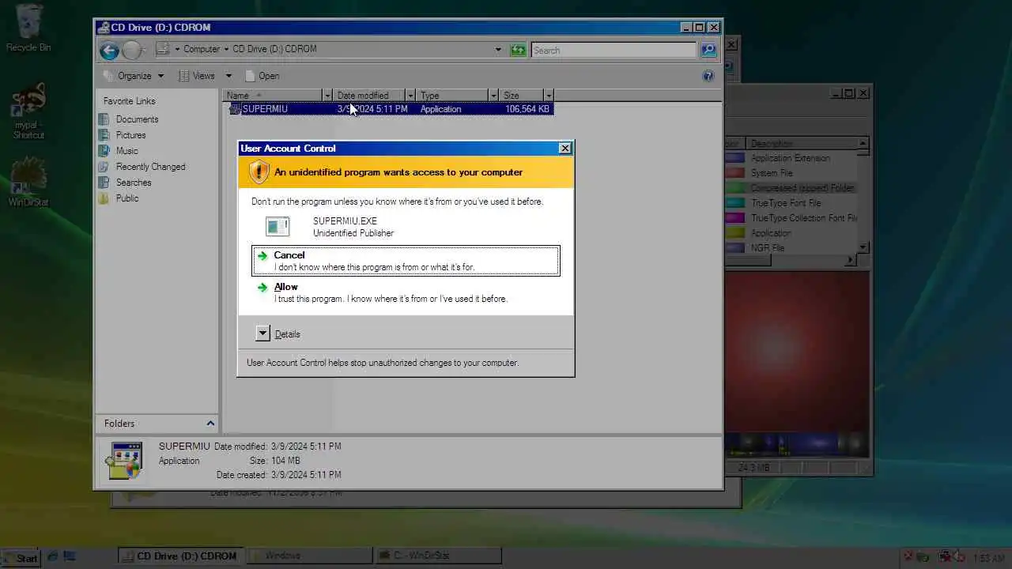Open the Views toolbar button
This screenshot has height=569, width=1012.
pos(196,76)
